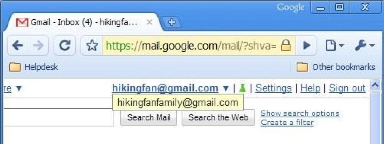384x144 pixels.
Task: Expand the 'more' dropdown arrow at left
Action: pos(19,88)
